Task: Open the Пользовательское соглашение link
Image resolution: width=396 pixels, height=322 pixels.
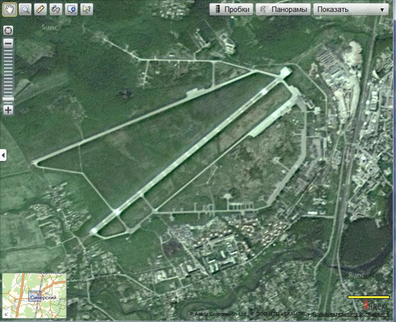Action: tap(351, 314)
